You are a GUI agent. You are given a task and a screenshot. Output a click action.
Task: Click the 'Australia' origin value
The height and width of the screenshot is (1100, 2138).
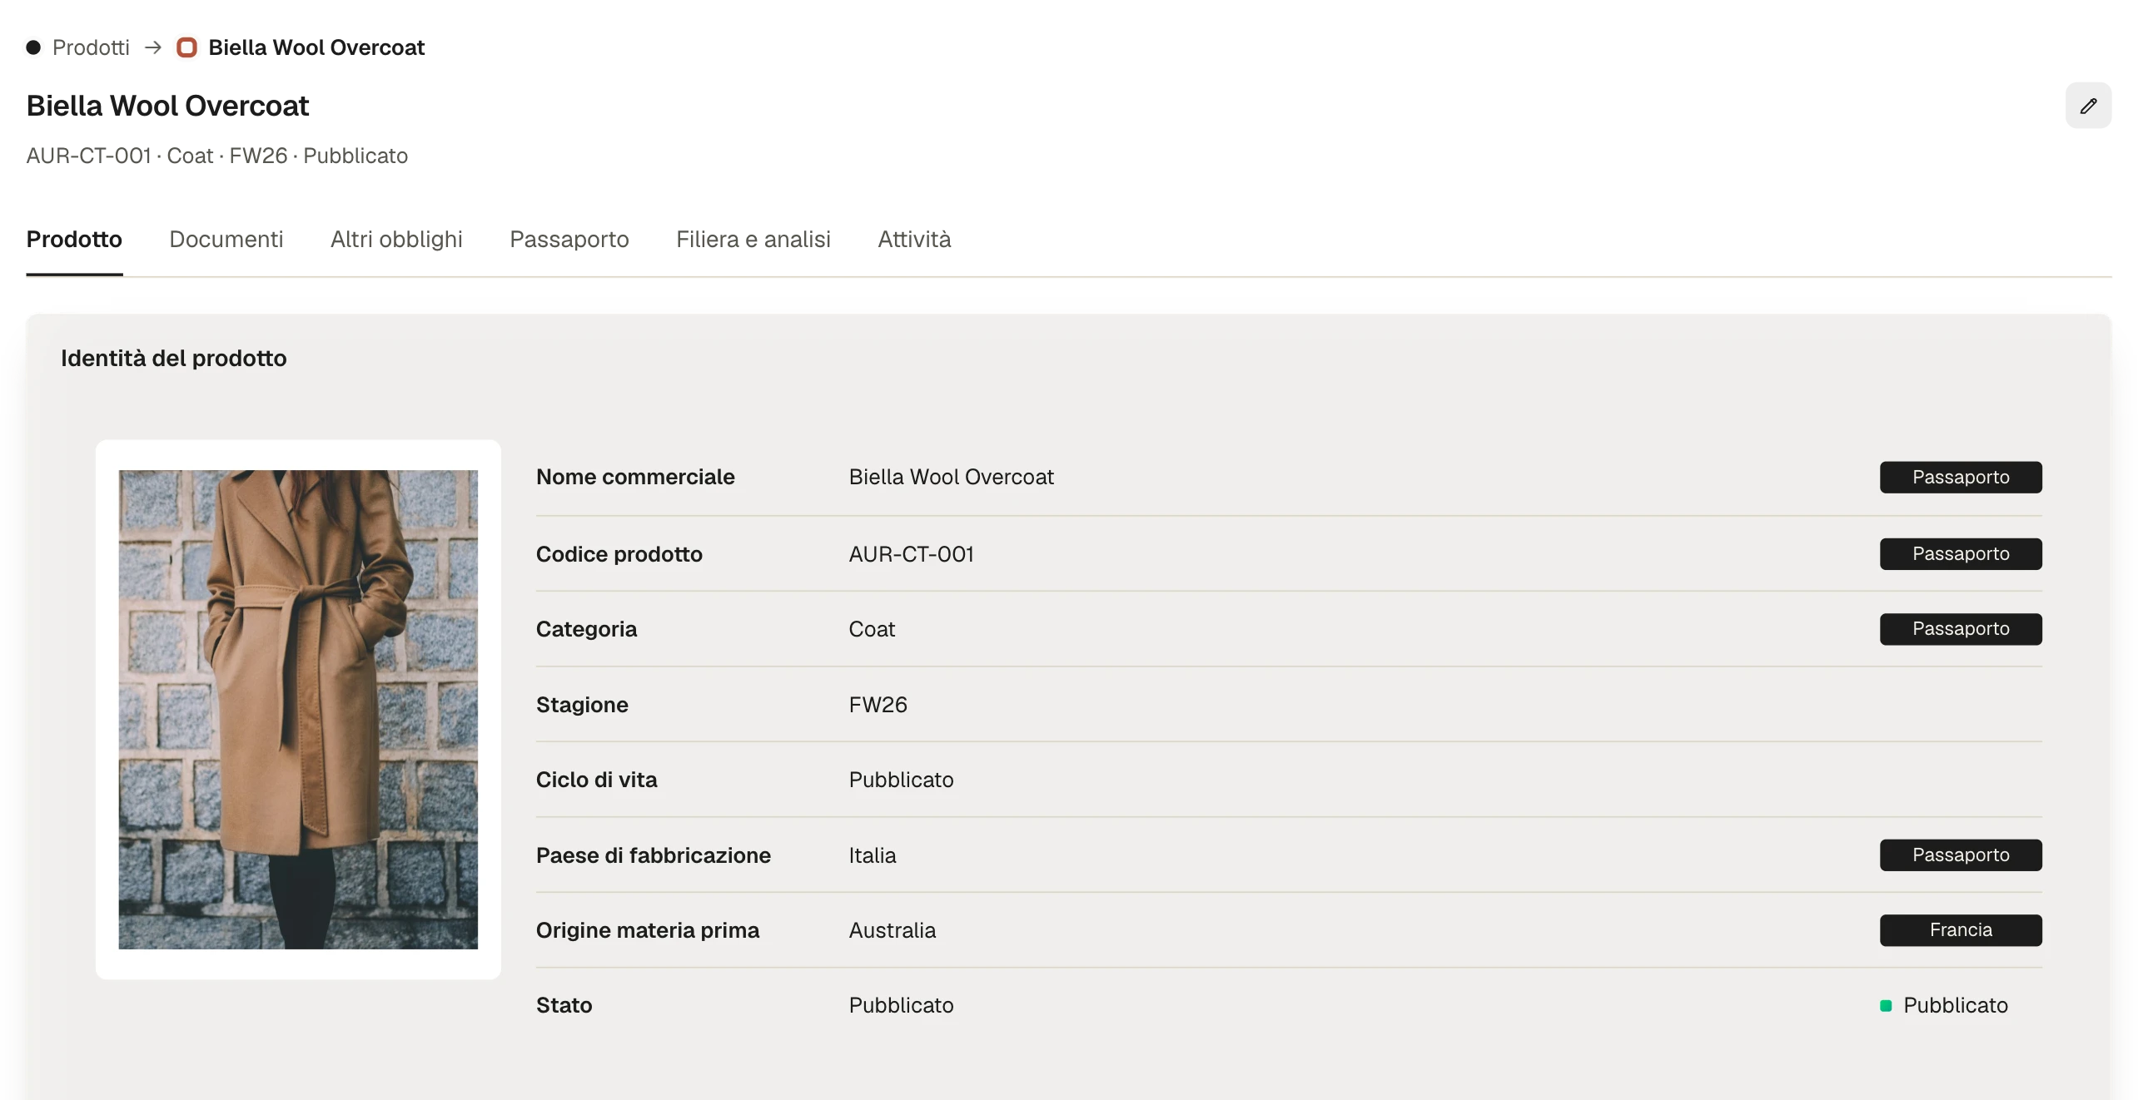point(892,930)
